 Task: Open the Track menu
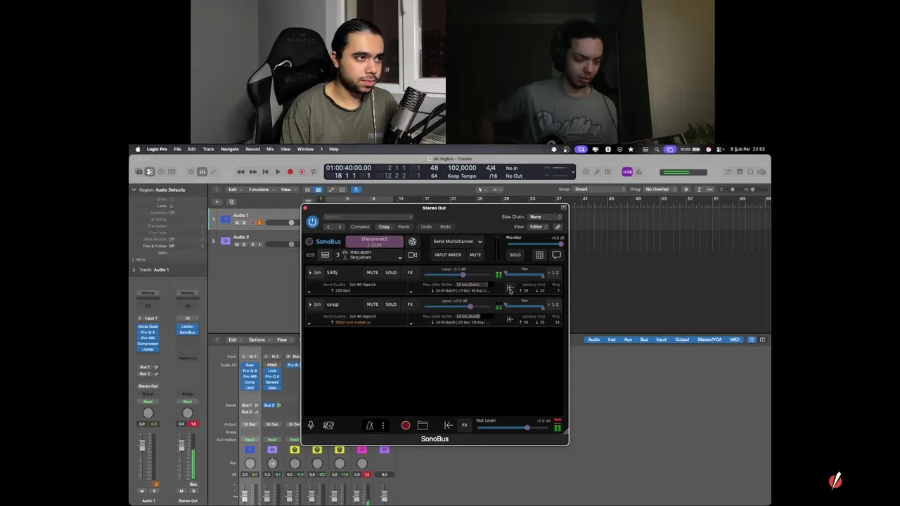(x=208, y=149)
